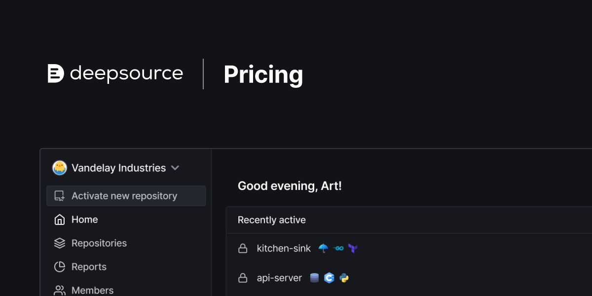Click the C++ analyzer hexagon icon
Image resolution: width=592 pixels, height=296 pixels.
(329, 278)
